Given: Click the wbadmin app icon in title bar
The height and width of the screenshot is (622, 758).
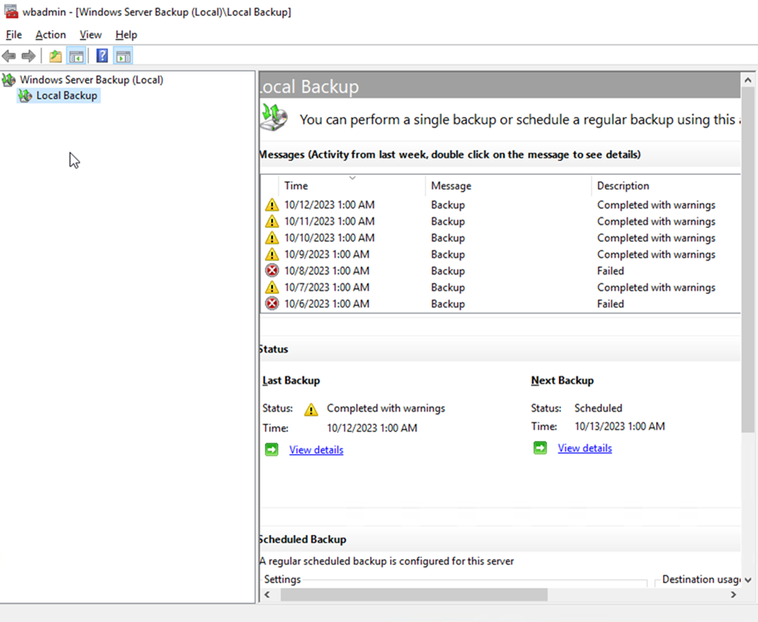Looking at the screenshot, I should (11, 12).
